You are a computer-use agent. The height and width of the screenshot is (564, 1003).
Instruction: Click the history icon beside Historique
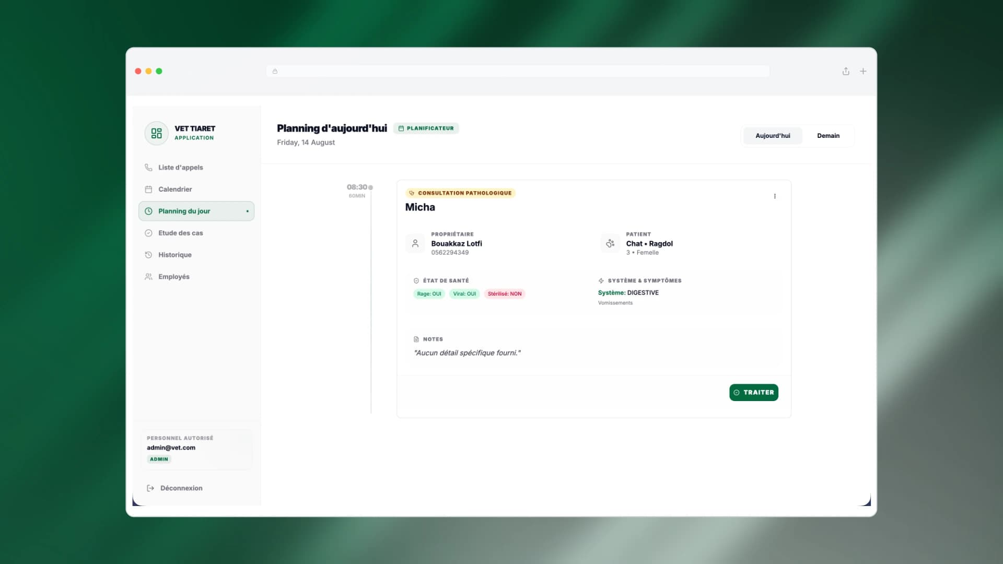click(x=148, y=255)
